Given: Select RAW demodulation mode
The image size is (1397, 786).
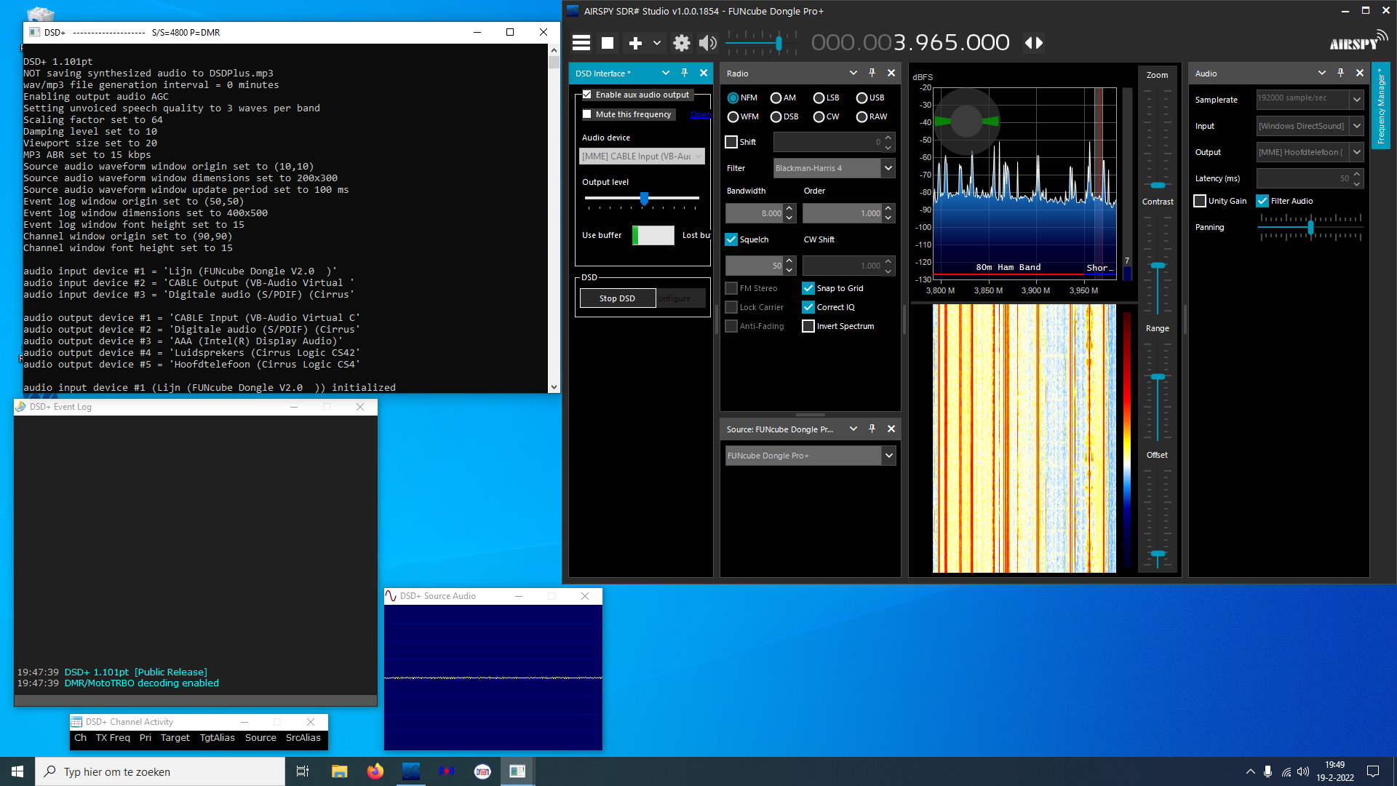Looking at the screenshot, I should [862, 116].
